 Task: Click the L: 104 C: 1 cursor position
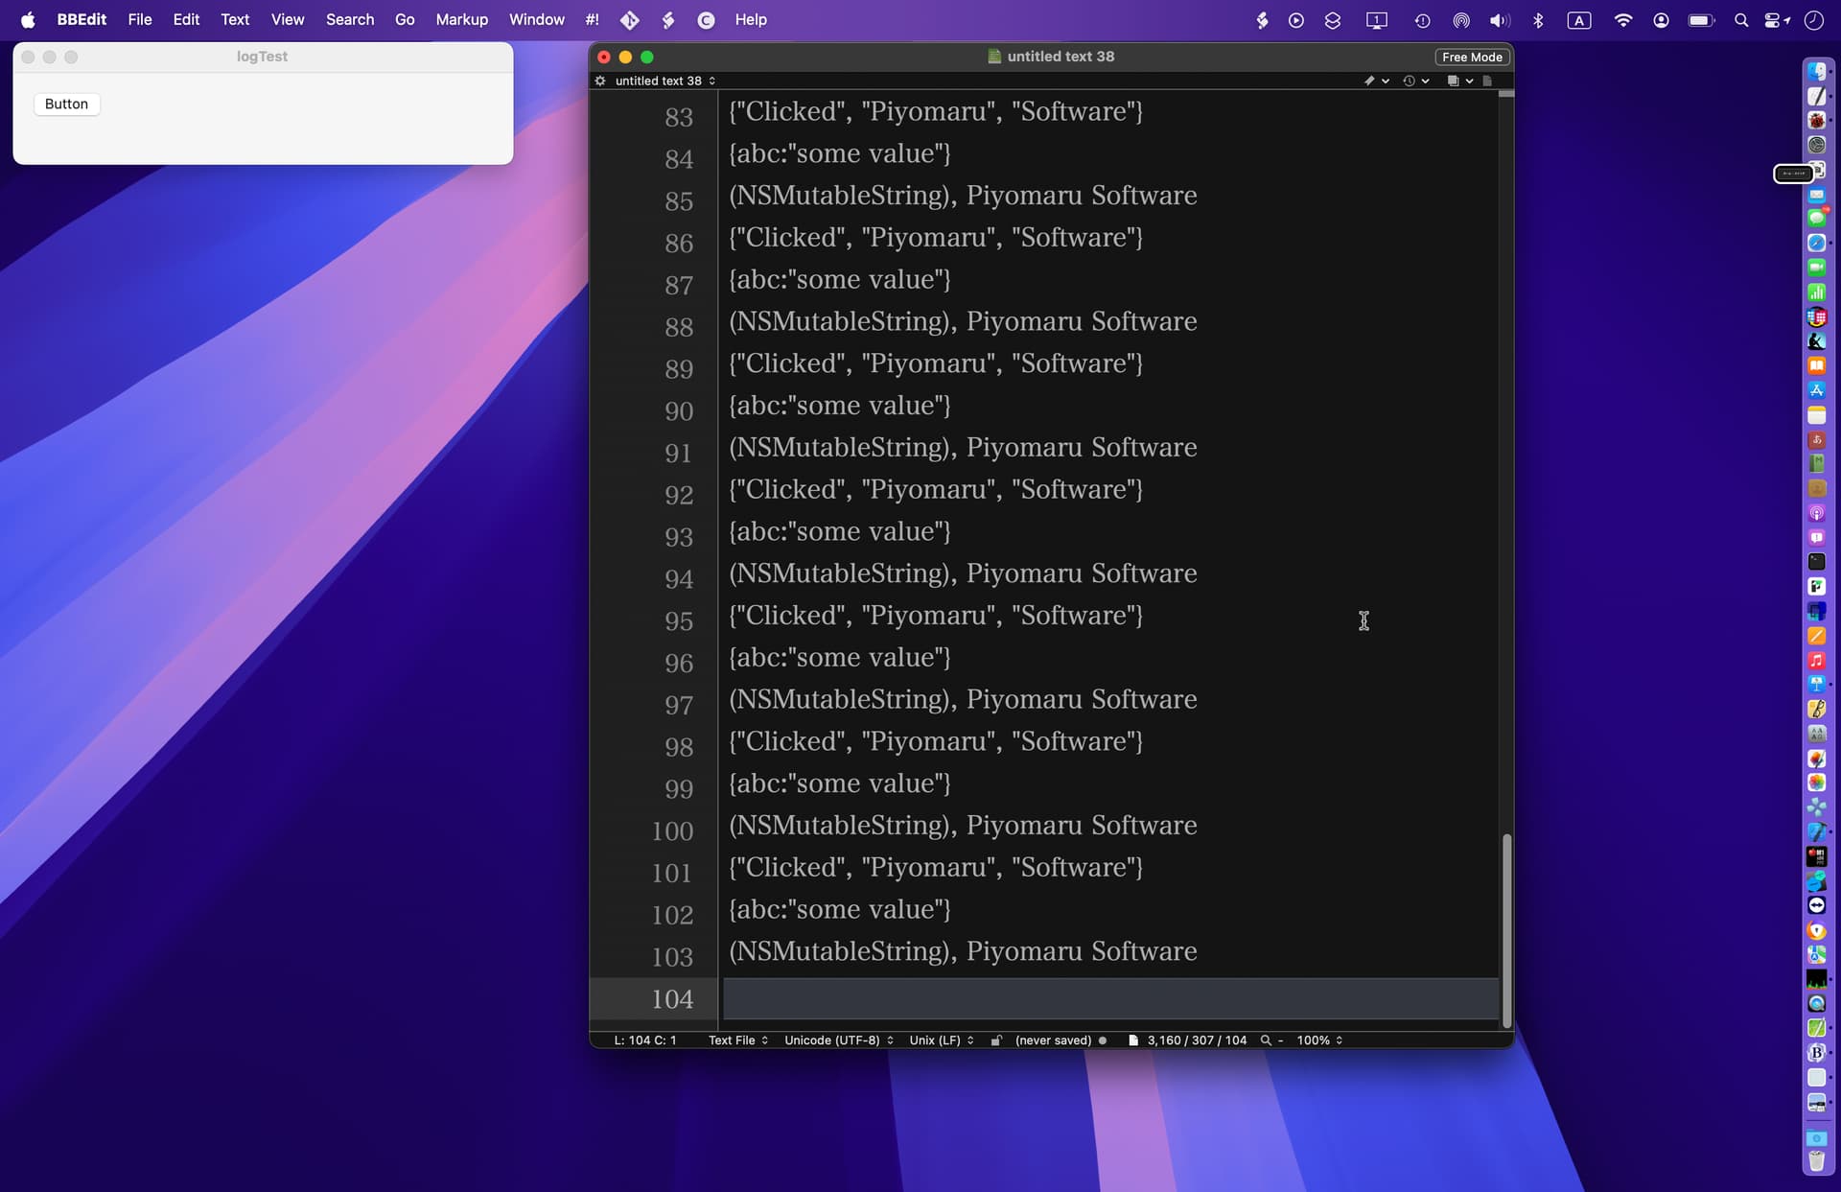coord(645,1040)
